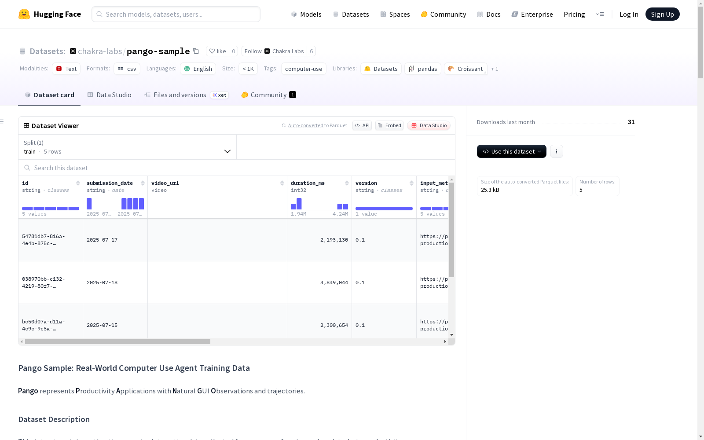Open the Models page

(x=306, y=14)
